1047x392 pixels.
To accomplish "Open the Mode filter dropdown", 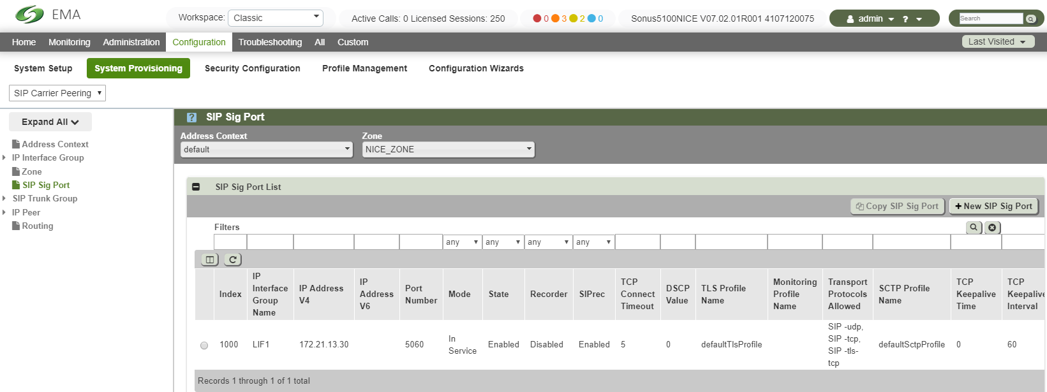I will [x=462, y=242].
